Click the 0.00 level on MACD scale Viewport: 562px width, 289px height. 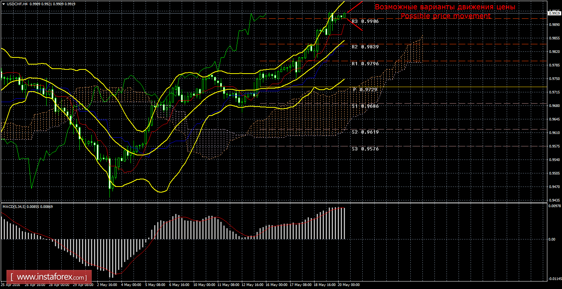(x=551, y=239)
